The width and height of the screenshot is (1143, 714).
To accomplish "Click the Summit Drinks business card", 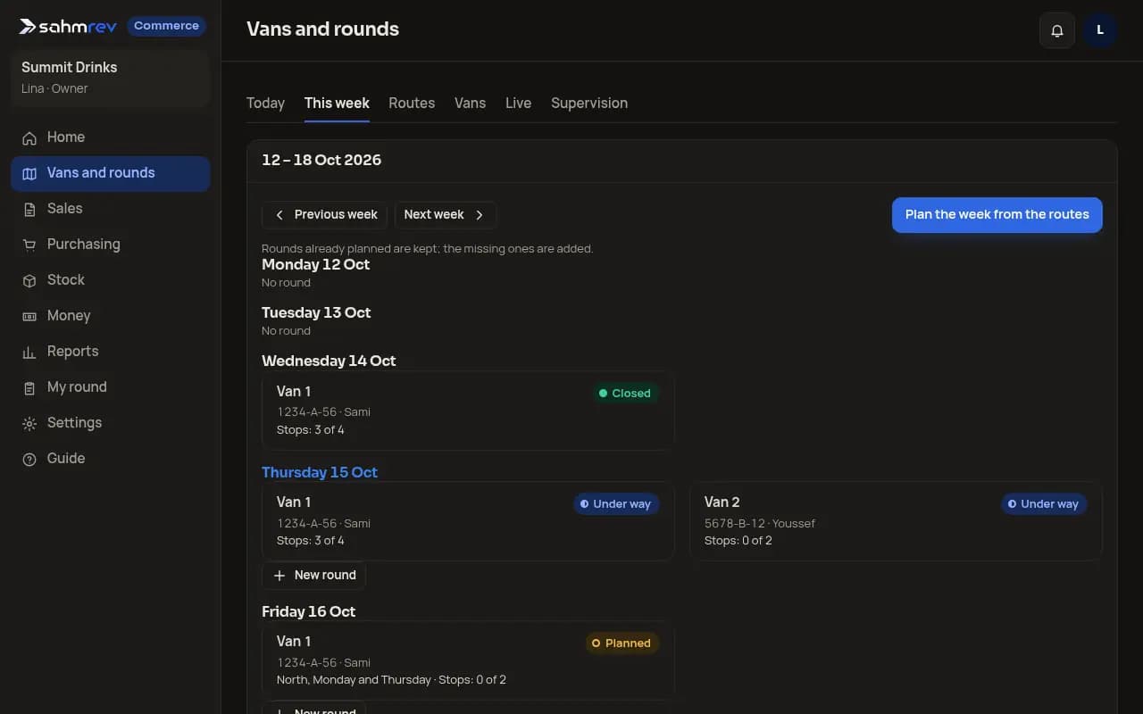I will (x=111, y=78).
